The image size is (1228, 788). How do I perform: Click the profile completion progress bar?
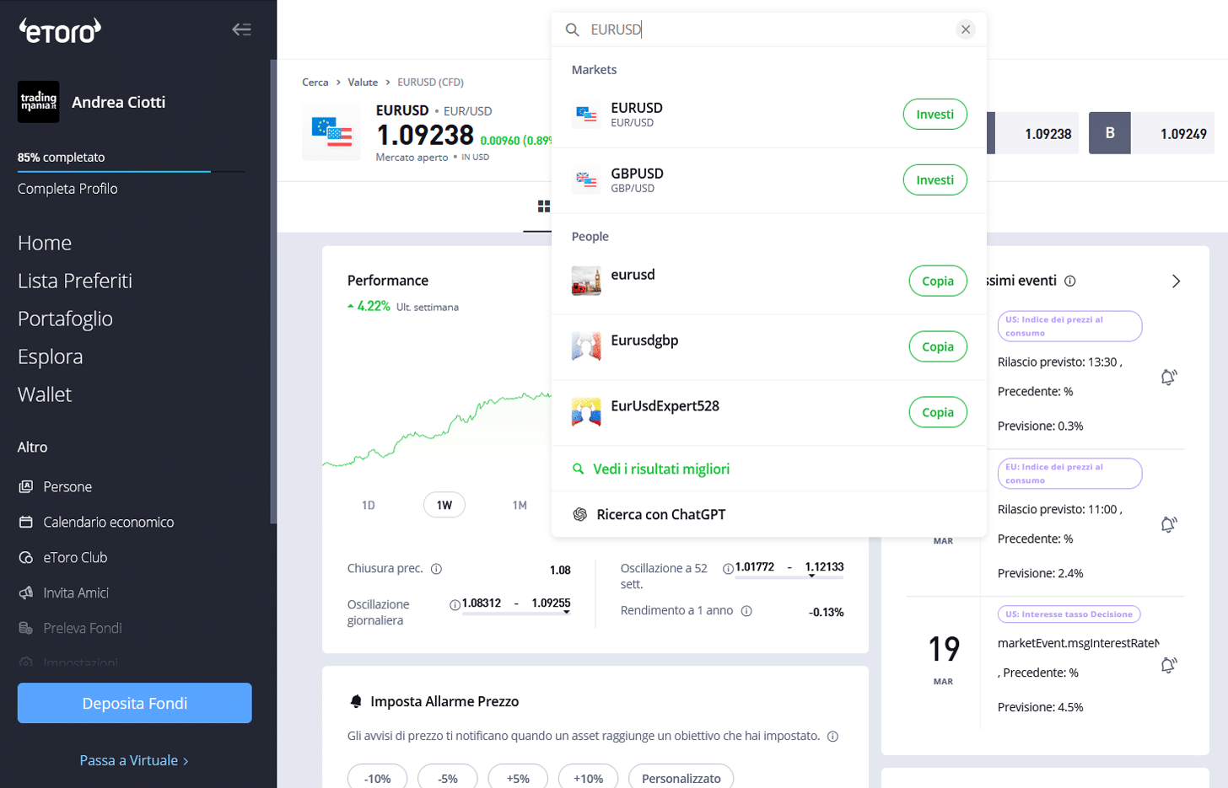coord(131,171)
